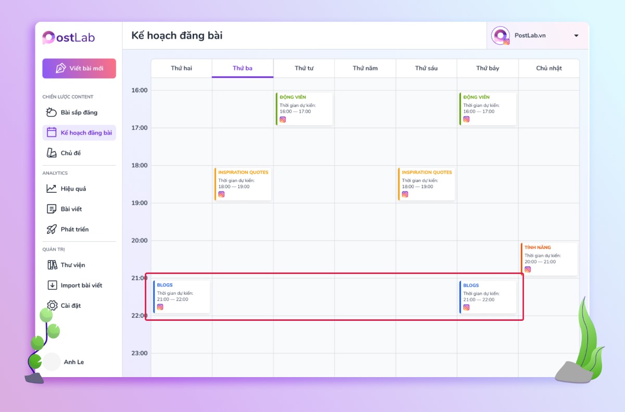Open Chủ đề menu item
The image size is (625, 412).
(x=79, y=153)
